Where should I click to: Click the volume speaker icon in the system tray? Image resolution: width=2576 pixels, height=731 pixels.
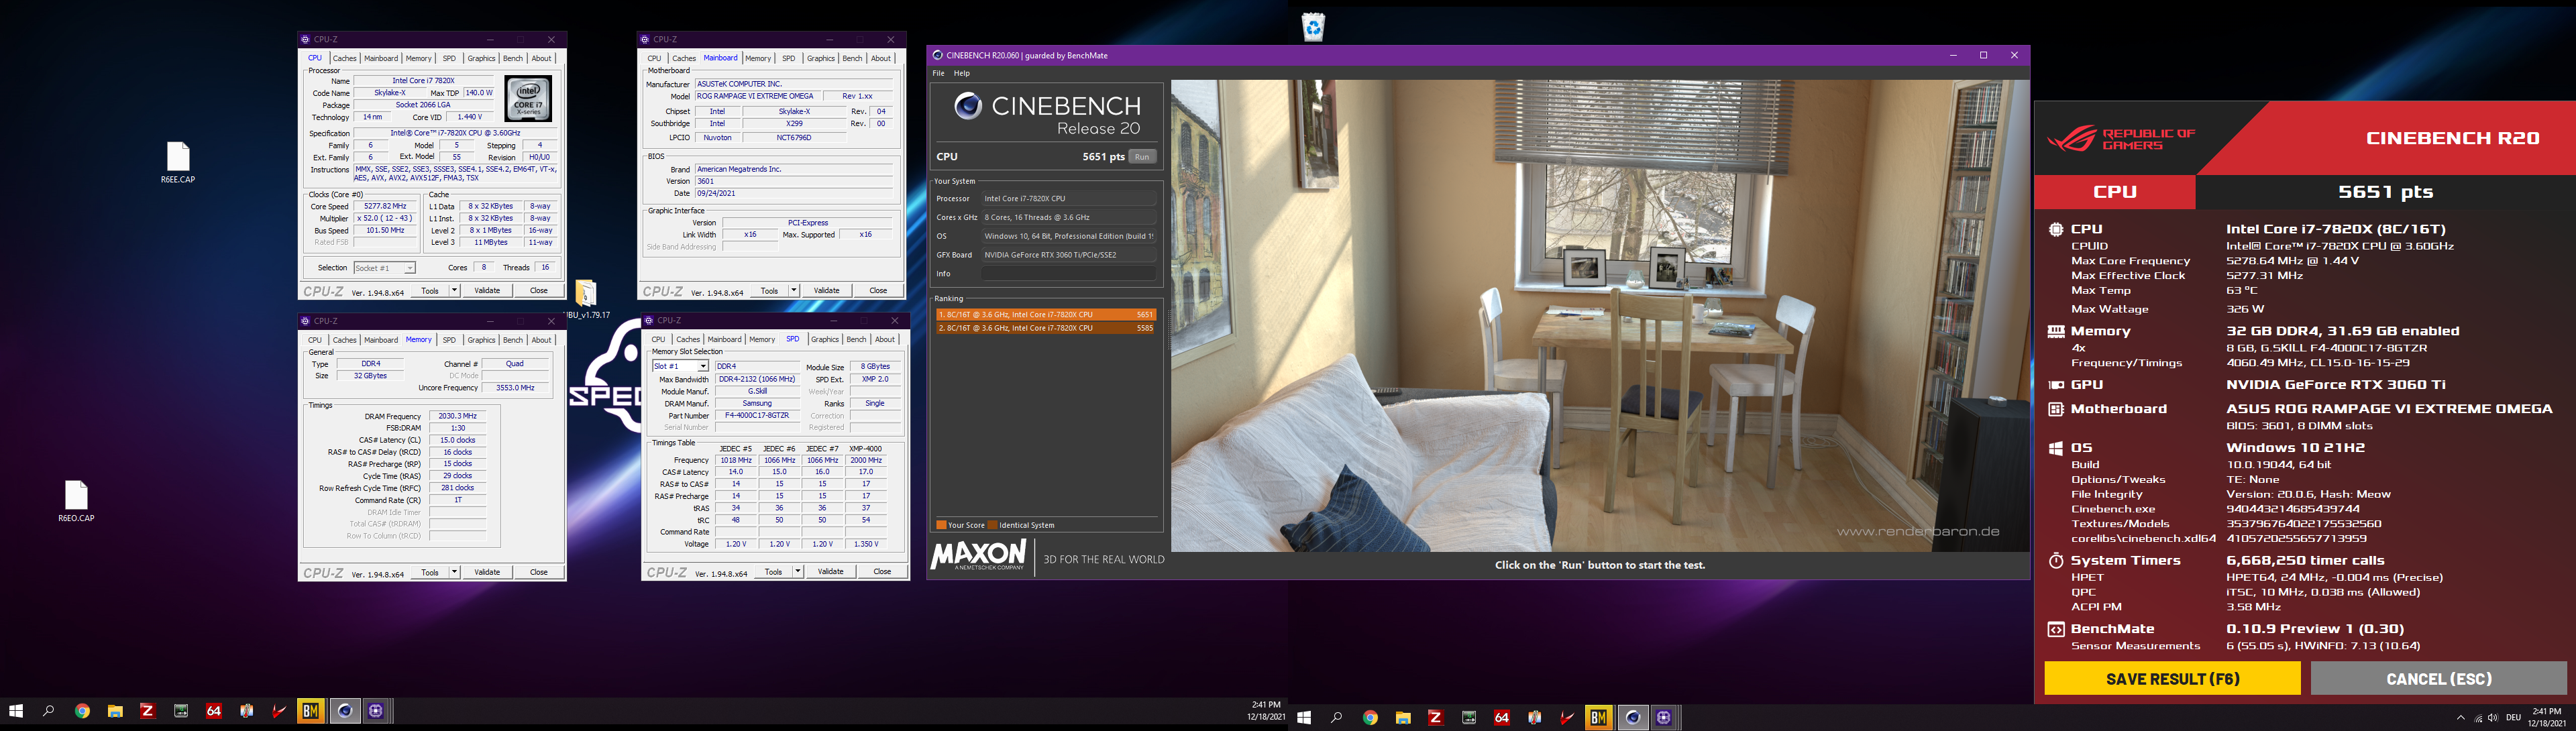click(x=2492, y=718)
